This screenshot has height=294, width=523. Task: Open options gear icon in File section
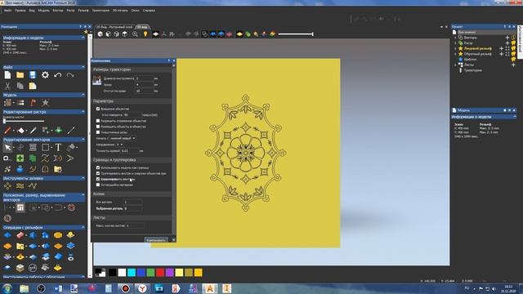pyautogui.click(x=45, y=75)
